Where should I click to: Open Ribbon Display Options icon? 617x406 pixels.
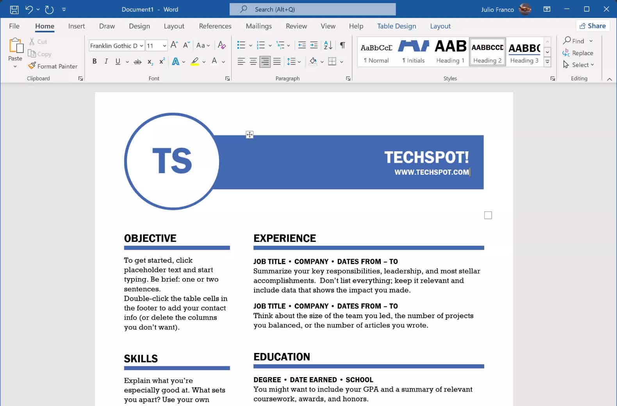coord(547,9)
